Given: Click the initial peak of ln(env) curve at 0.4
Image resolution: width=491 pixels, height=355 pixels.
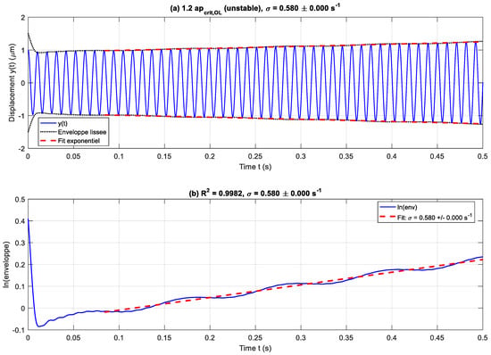Looking at the screenshot, I should (29, 220).
